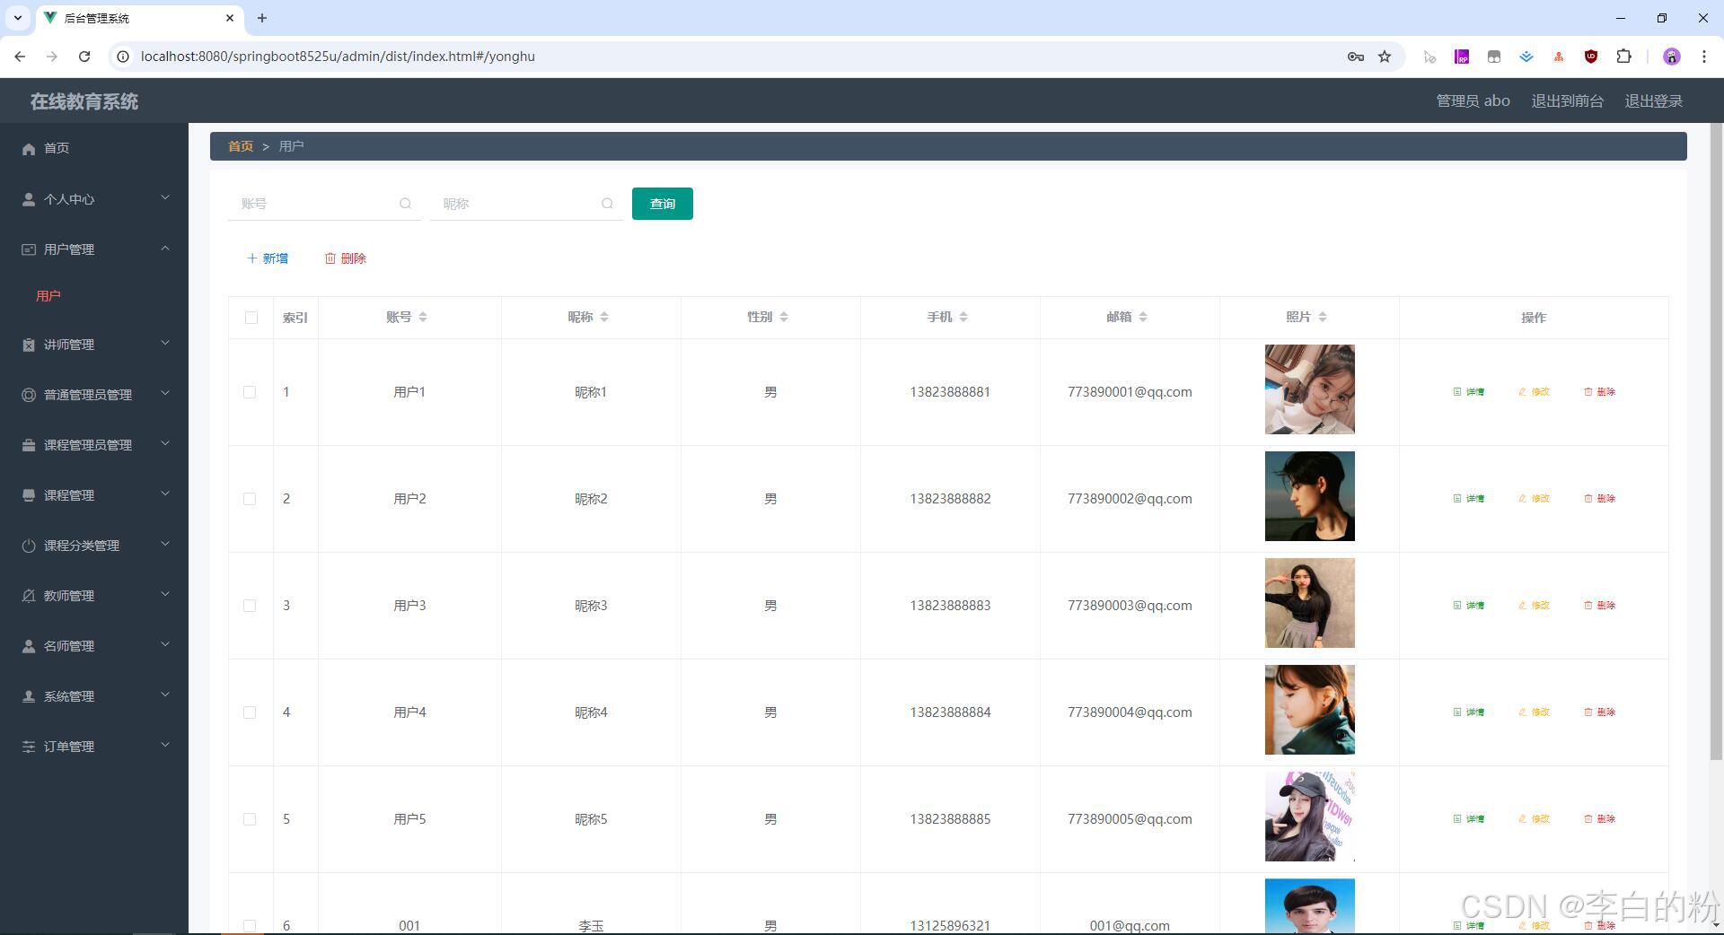Open a new browser tab
Screen dimensions: 1724x935
click(262, 18)
